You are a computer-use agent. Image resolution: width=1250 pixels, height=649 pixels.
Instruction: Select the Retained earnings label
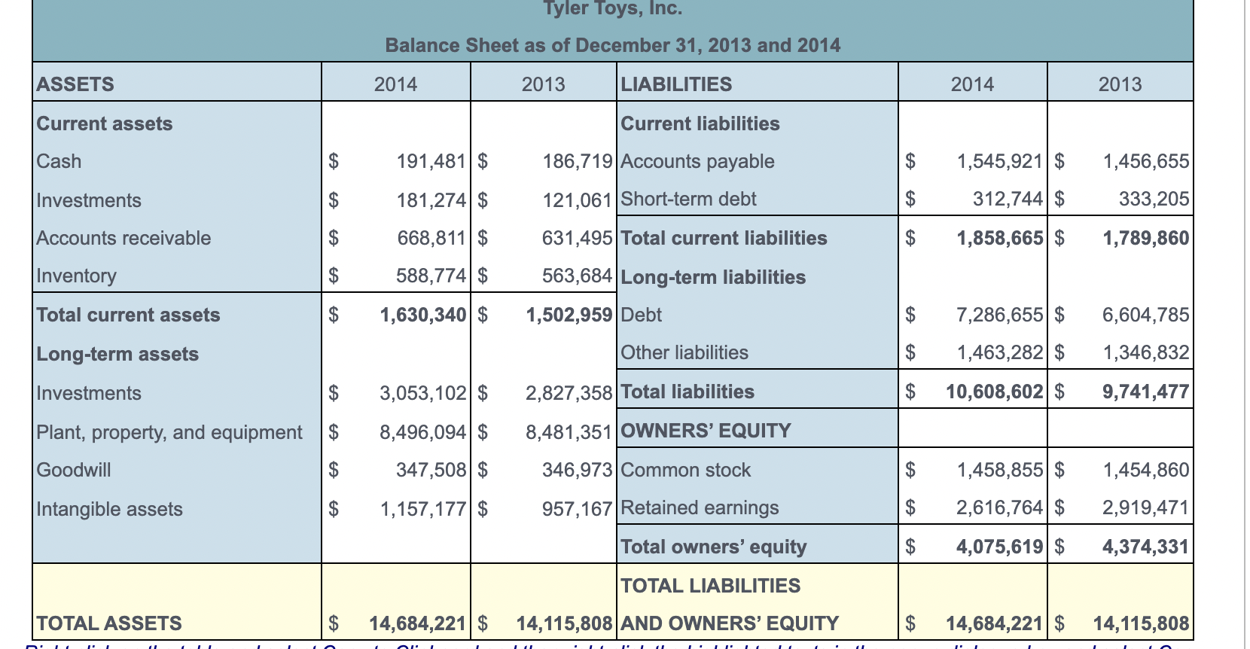point(700,508)
